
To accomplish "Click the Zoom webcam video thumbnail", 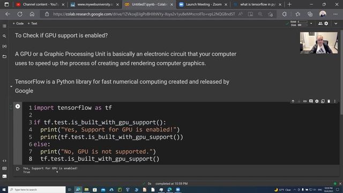I will tap(319, 43).
